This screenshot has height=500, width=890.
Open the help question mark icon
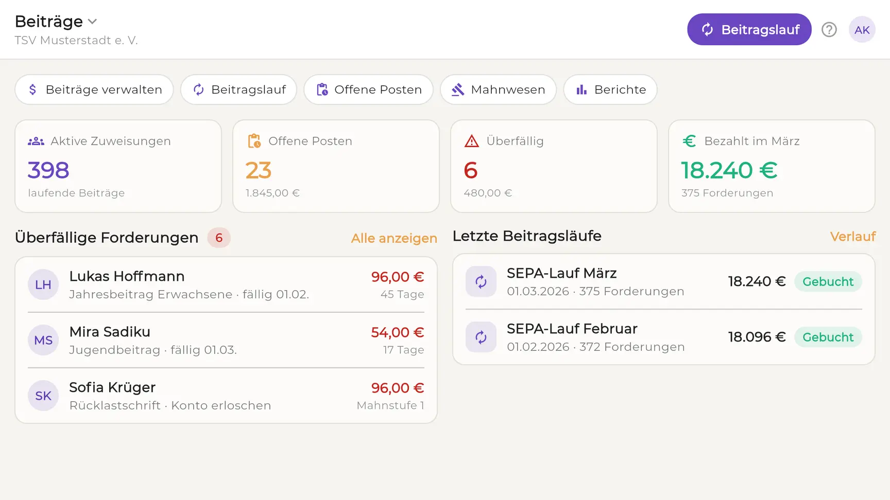(x=829, y=30)
